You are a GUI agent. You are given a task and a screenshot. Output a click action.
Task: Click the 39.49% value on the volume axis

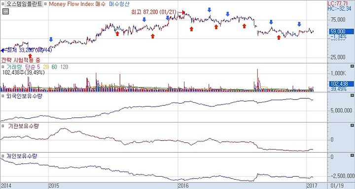(338, 89)
